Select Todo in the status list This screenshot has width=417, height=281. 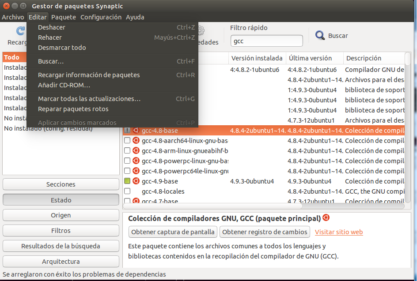coord(15,57)
